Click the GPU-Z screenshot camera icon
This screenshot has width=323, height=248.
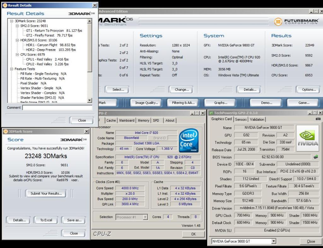click(x=318, y=119)
